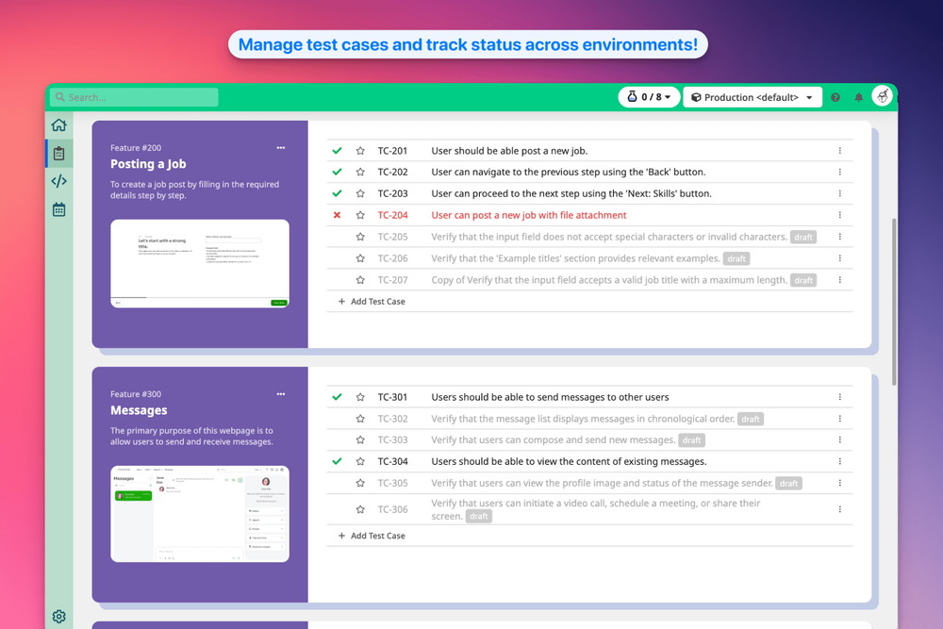Click the red failed X of TC-204
Screen dimensions: 943x629
coord(337,215)
